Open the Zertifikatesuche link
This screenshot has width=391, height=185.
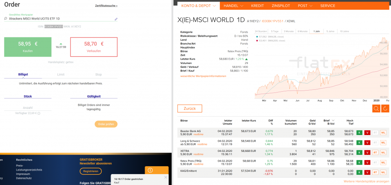pos(106,5)
